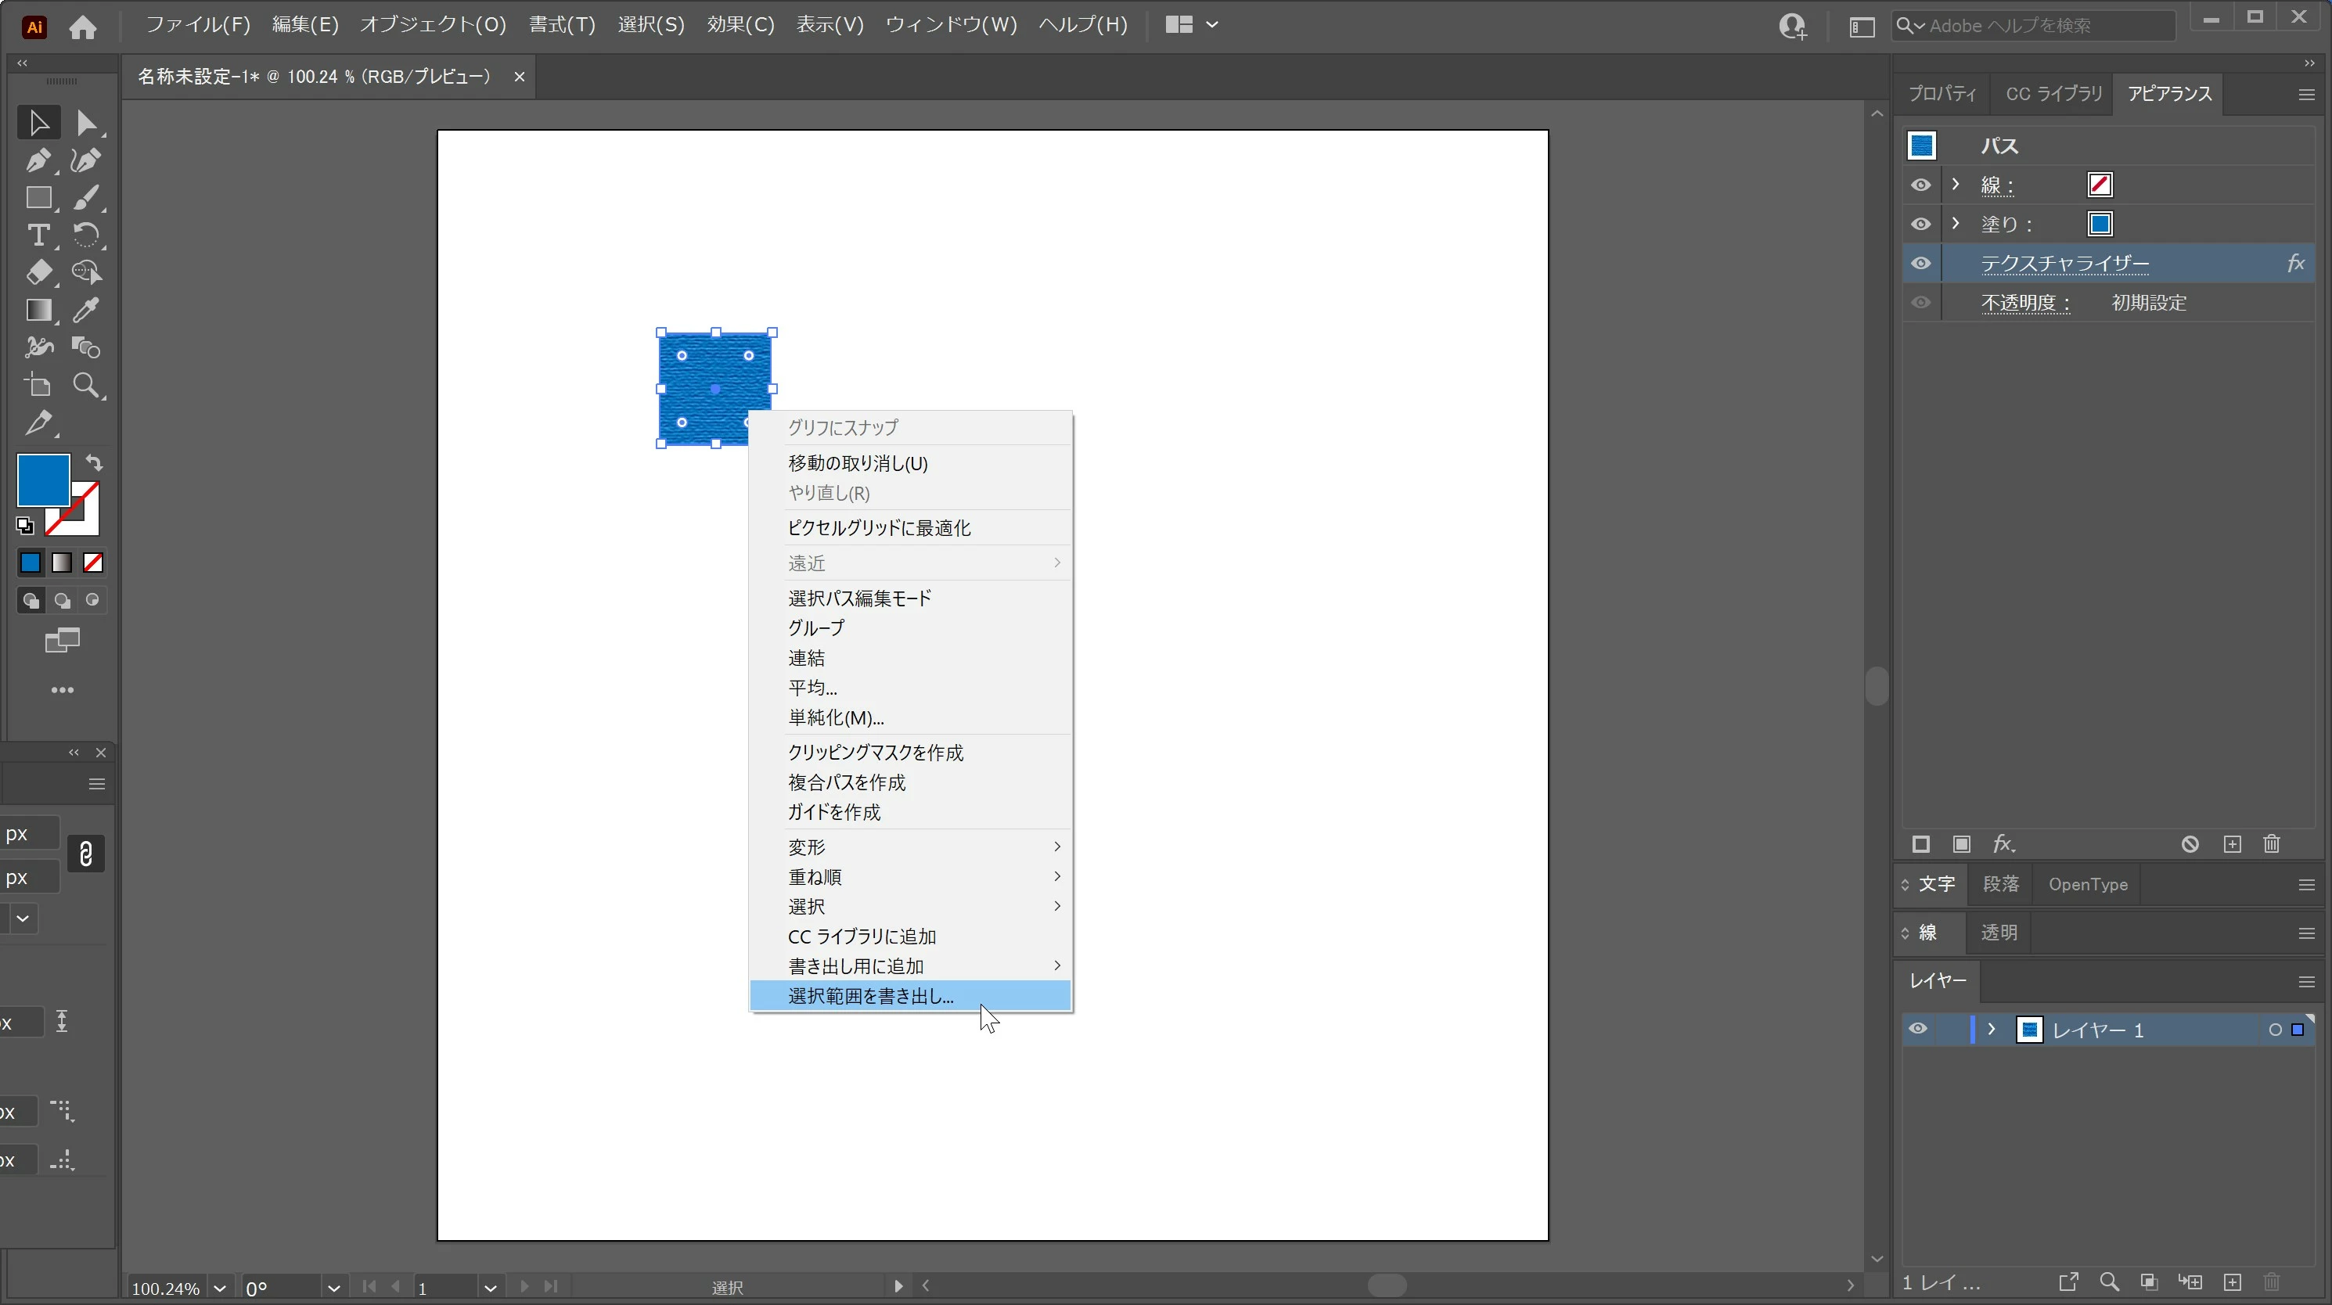Swap fill and stroke arrow icon
This screenshot has width=2332, height=1305.
pos(94,462)
